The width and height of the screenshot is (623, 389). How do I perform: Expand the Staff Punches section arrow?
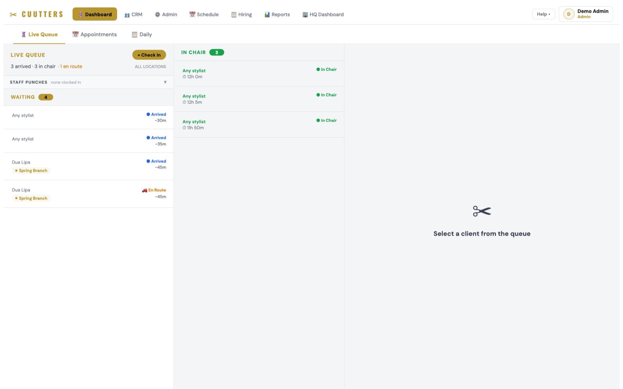tap(165, 82)
